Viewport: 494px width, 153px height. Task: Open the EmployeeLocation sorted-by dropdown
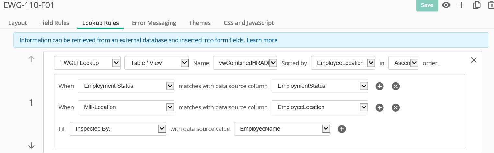(343, 63)
